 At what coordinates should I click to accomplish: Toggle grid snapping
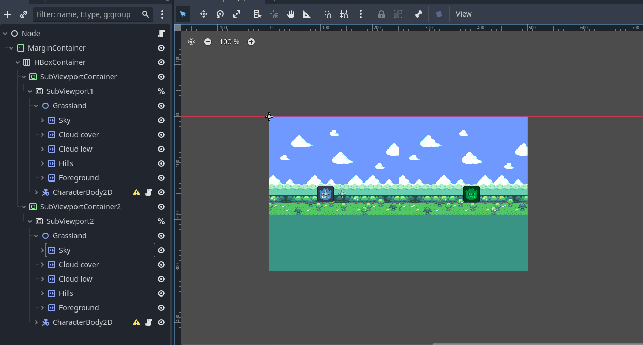pyautogui.click(x=344, y=14)
